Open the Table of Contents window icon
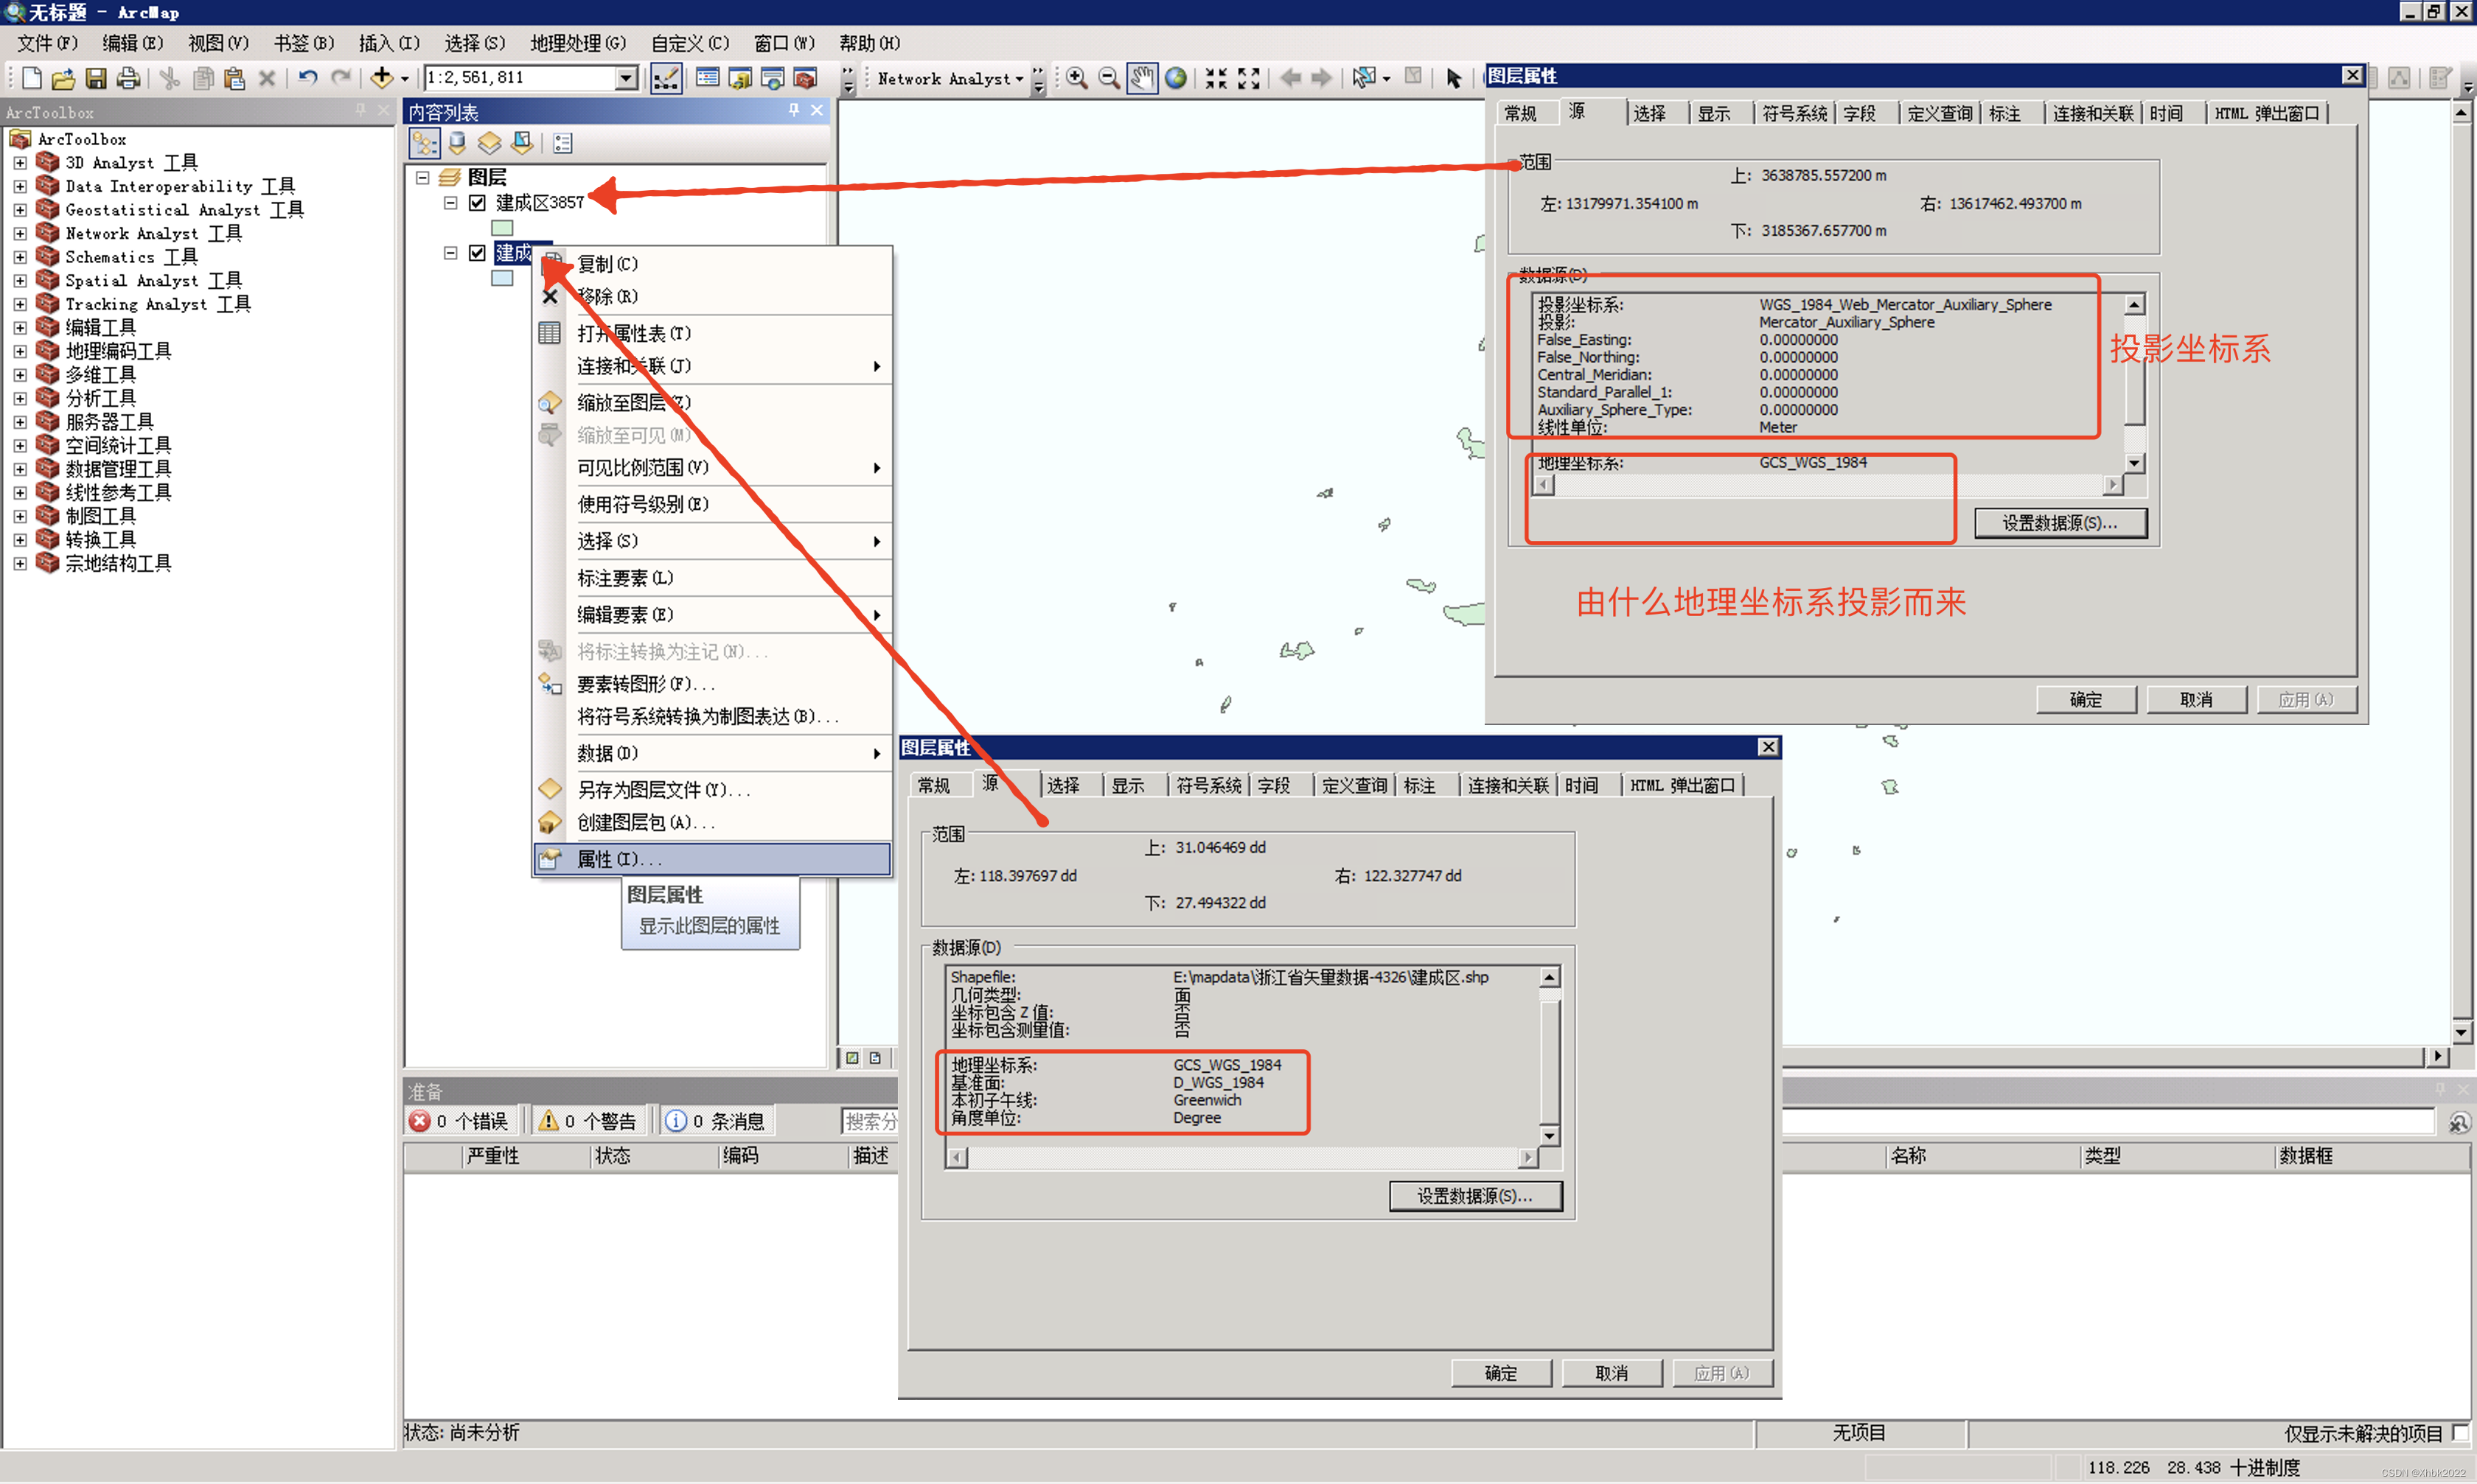Image resolution: width=2477 pixels, height=1484 pixels. pos(707,78)
